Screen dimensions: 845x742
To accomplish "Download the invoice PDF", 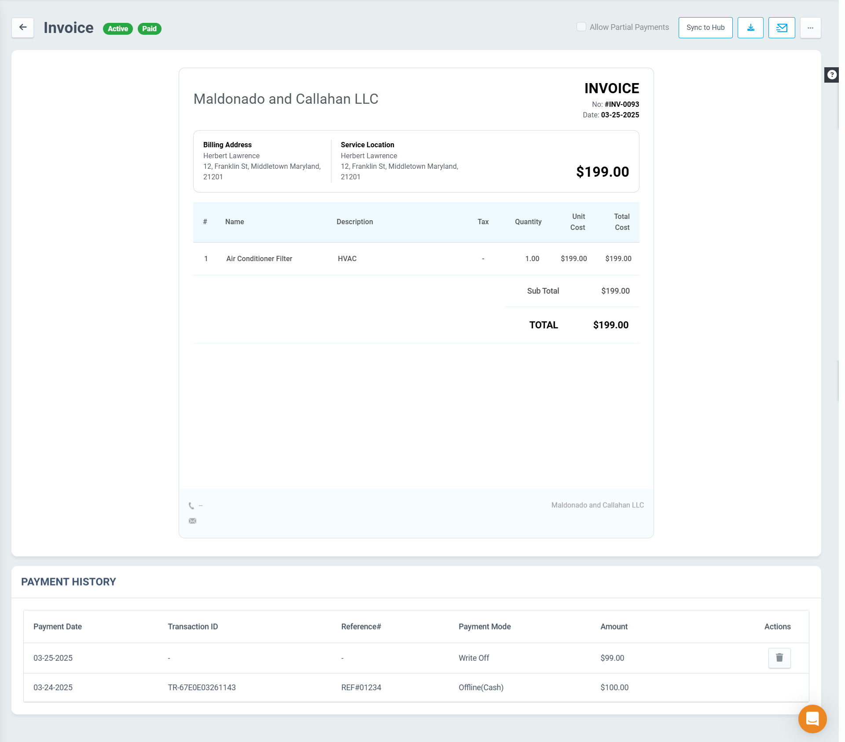I will point(750,27).
